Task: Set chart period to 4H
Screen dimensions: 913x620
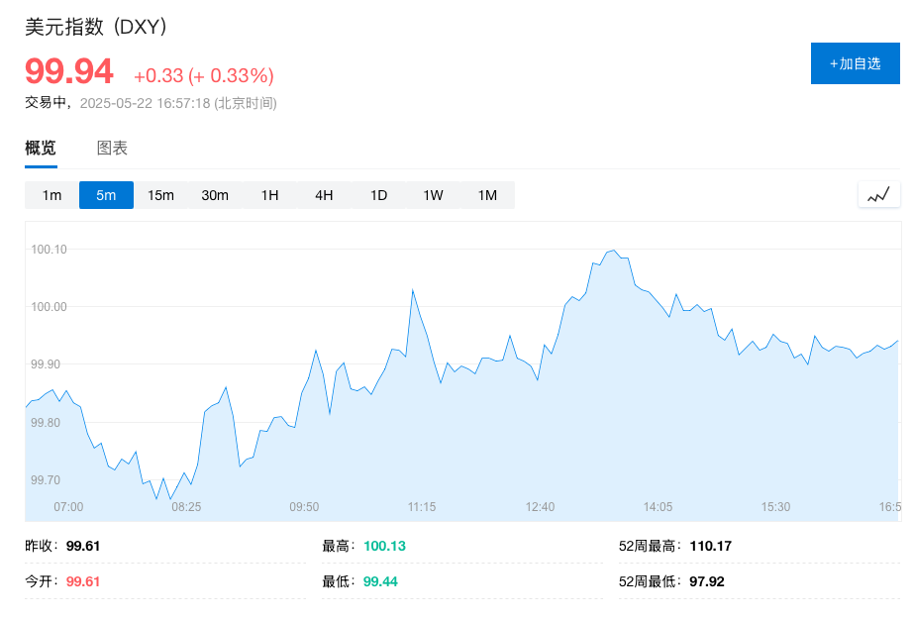Action: pyautogui.click(x=324, y=195)
